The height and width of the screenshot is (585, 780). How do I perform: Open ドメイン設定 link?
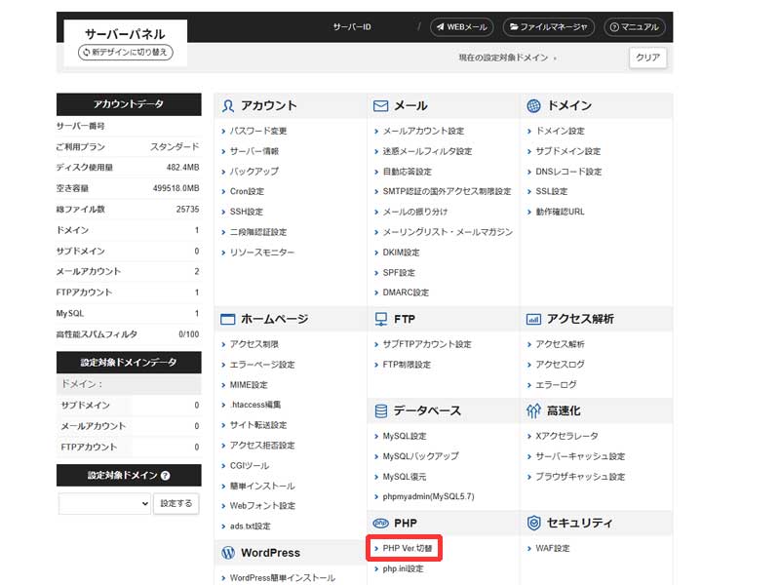560,131
